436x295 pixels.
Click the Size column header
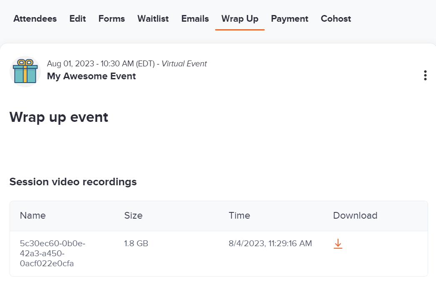133,216
